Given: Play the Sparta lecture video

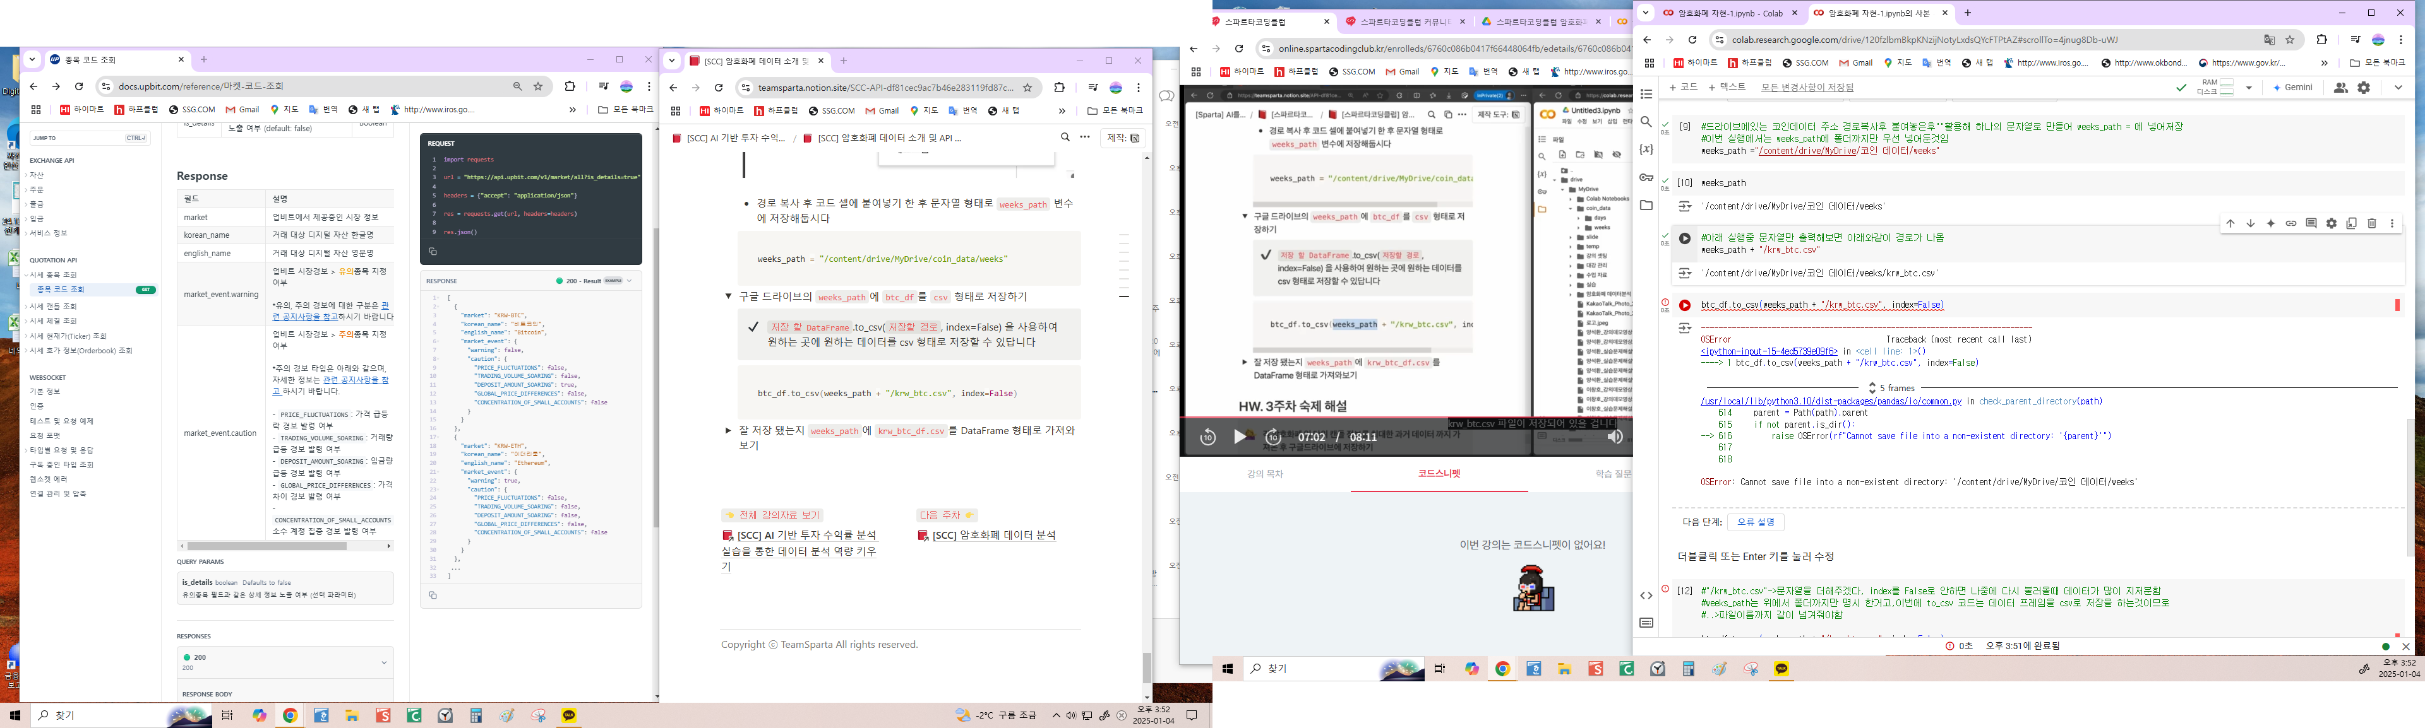Looking at the screenshot, I should coord(1241,437).
